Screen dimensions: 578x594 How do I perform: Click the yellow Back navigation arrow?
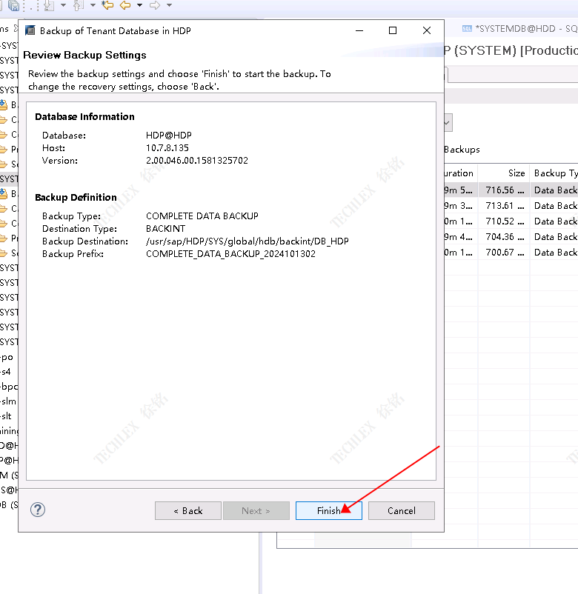click(x=124, y=5)
